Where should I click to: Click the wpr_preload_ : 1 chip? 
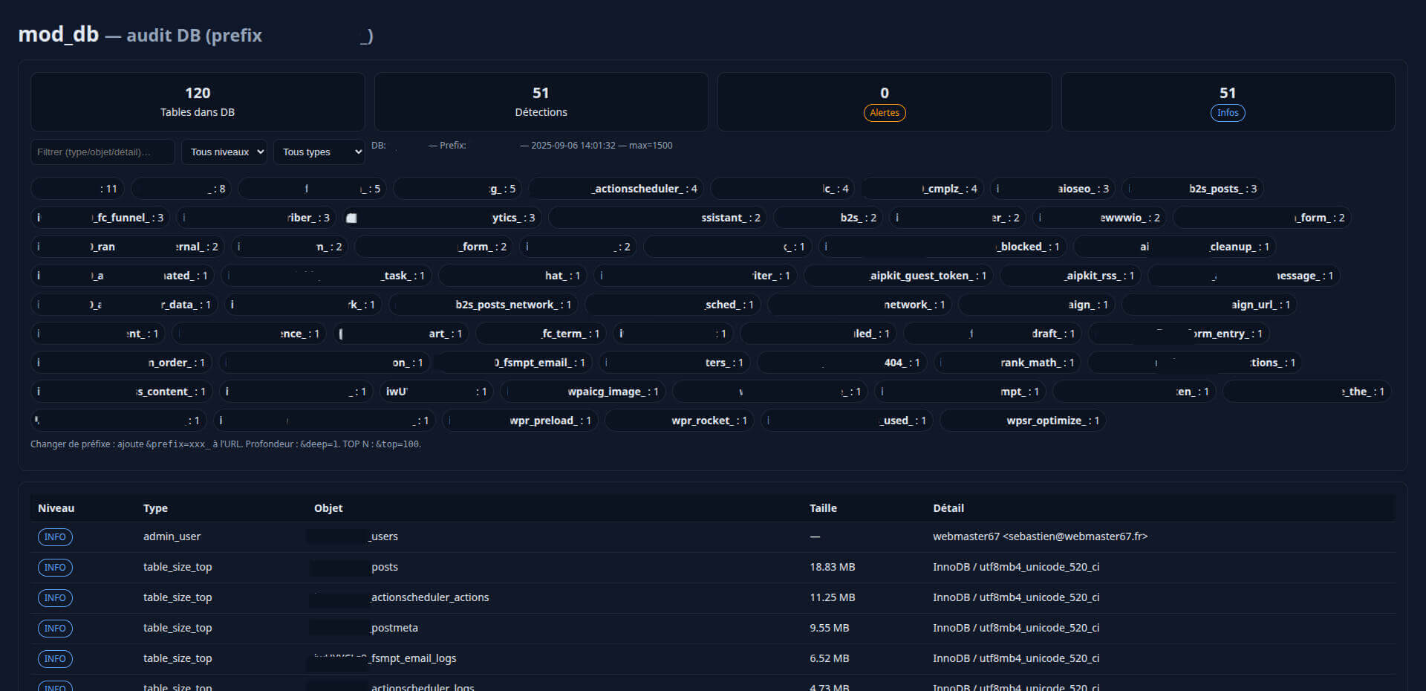click(520, 420)
